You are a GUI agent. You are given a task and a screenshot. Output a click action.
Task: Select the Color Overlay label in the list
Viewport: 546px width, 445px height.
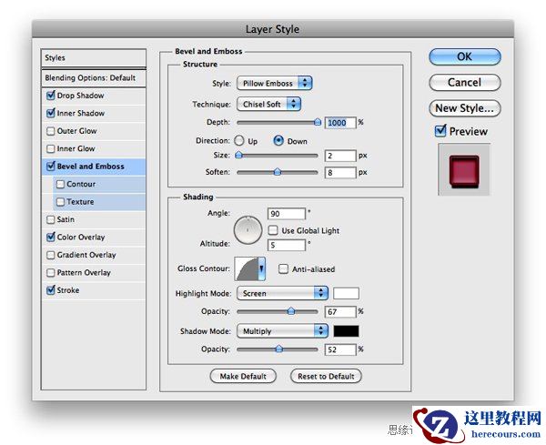coord(81,238)
